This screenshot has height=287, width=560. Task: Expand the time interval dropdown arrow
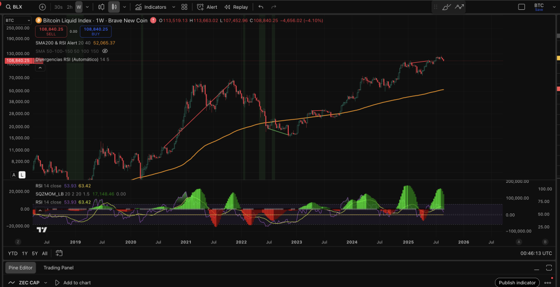pyautogui.click(x=88, y=7)
